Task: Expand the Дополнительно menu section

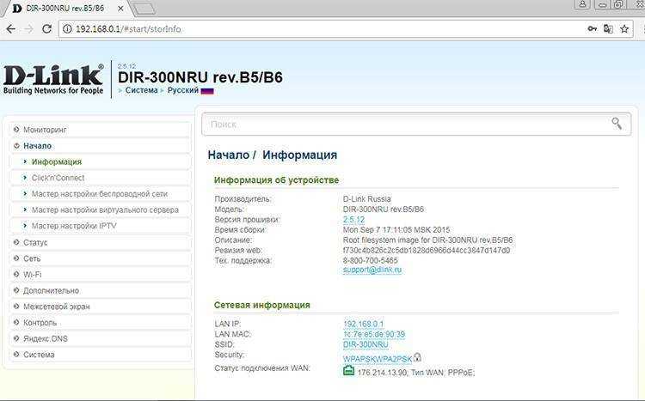Action: tap(100, 290)
